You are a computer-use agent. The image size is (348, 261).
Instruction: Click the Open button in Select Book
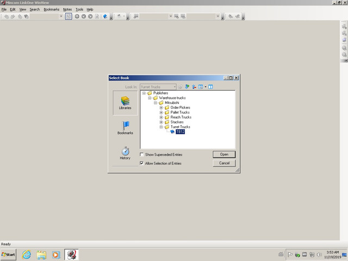pos(224,154)
